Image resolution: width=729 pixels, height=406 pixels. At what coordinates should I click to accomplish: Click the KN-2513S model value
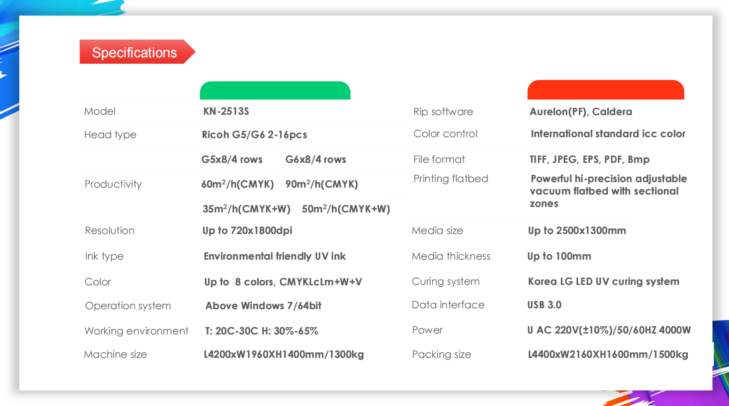(x=226, y=111)
